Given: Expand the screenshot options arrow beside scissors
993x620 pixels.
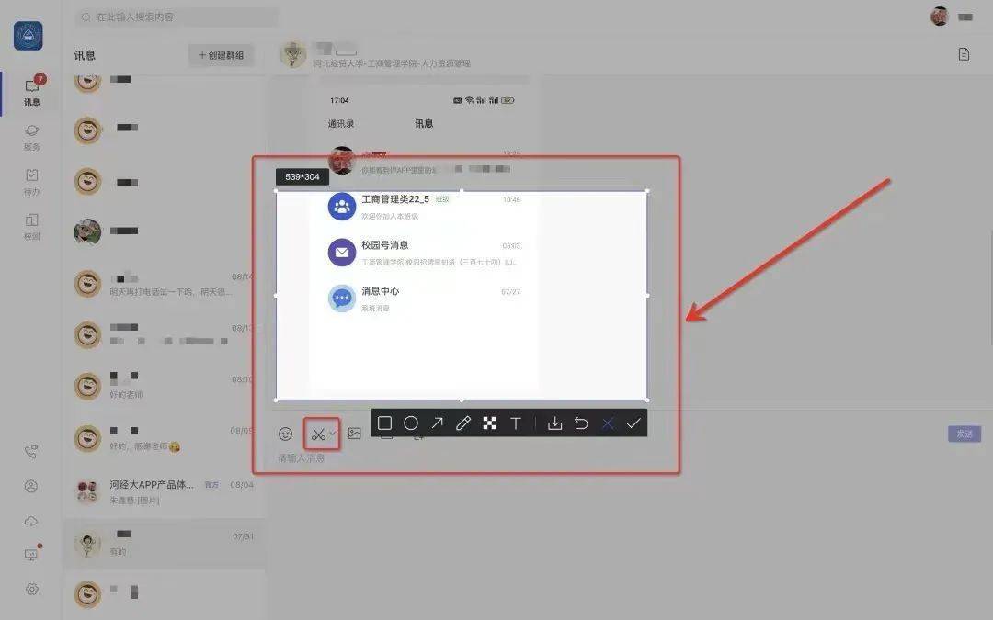Looking at the screenshot, I should pos(333,434).
